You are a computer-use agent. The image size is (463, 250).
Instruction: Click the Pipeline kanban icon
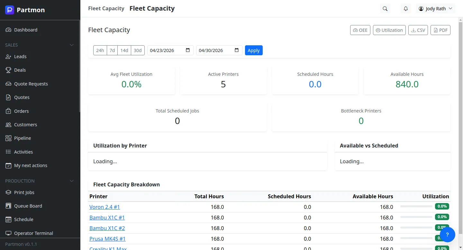coord(8,138)
